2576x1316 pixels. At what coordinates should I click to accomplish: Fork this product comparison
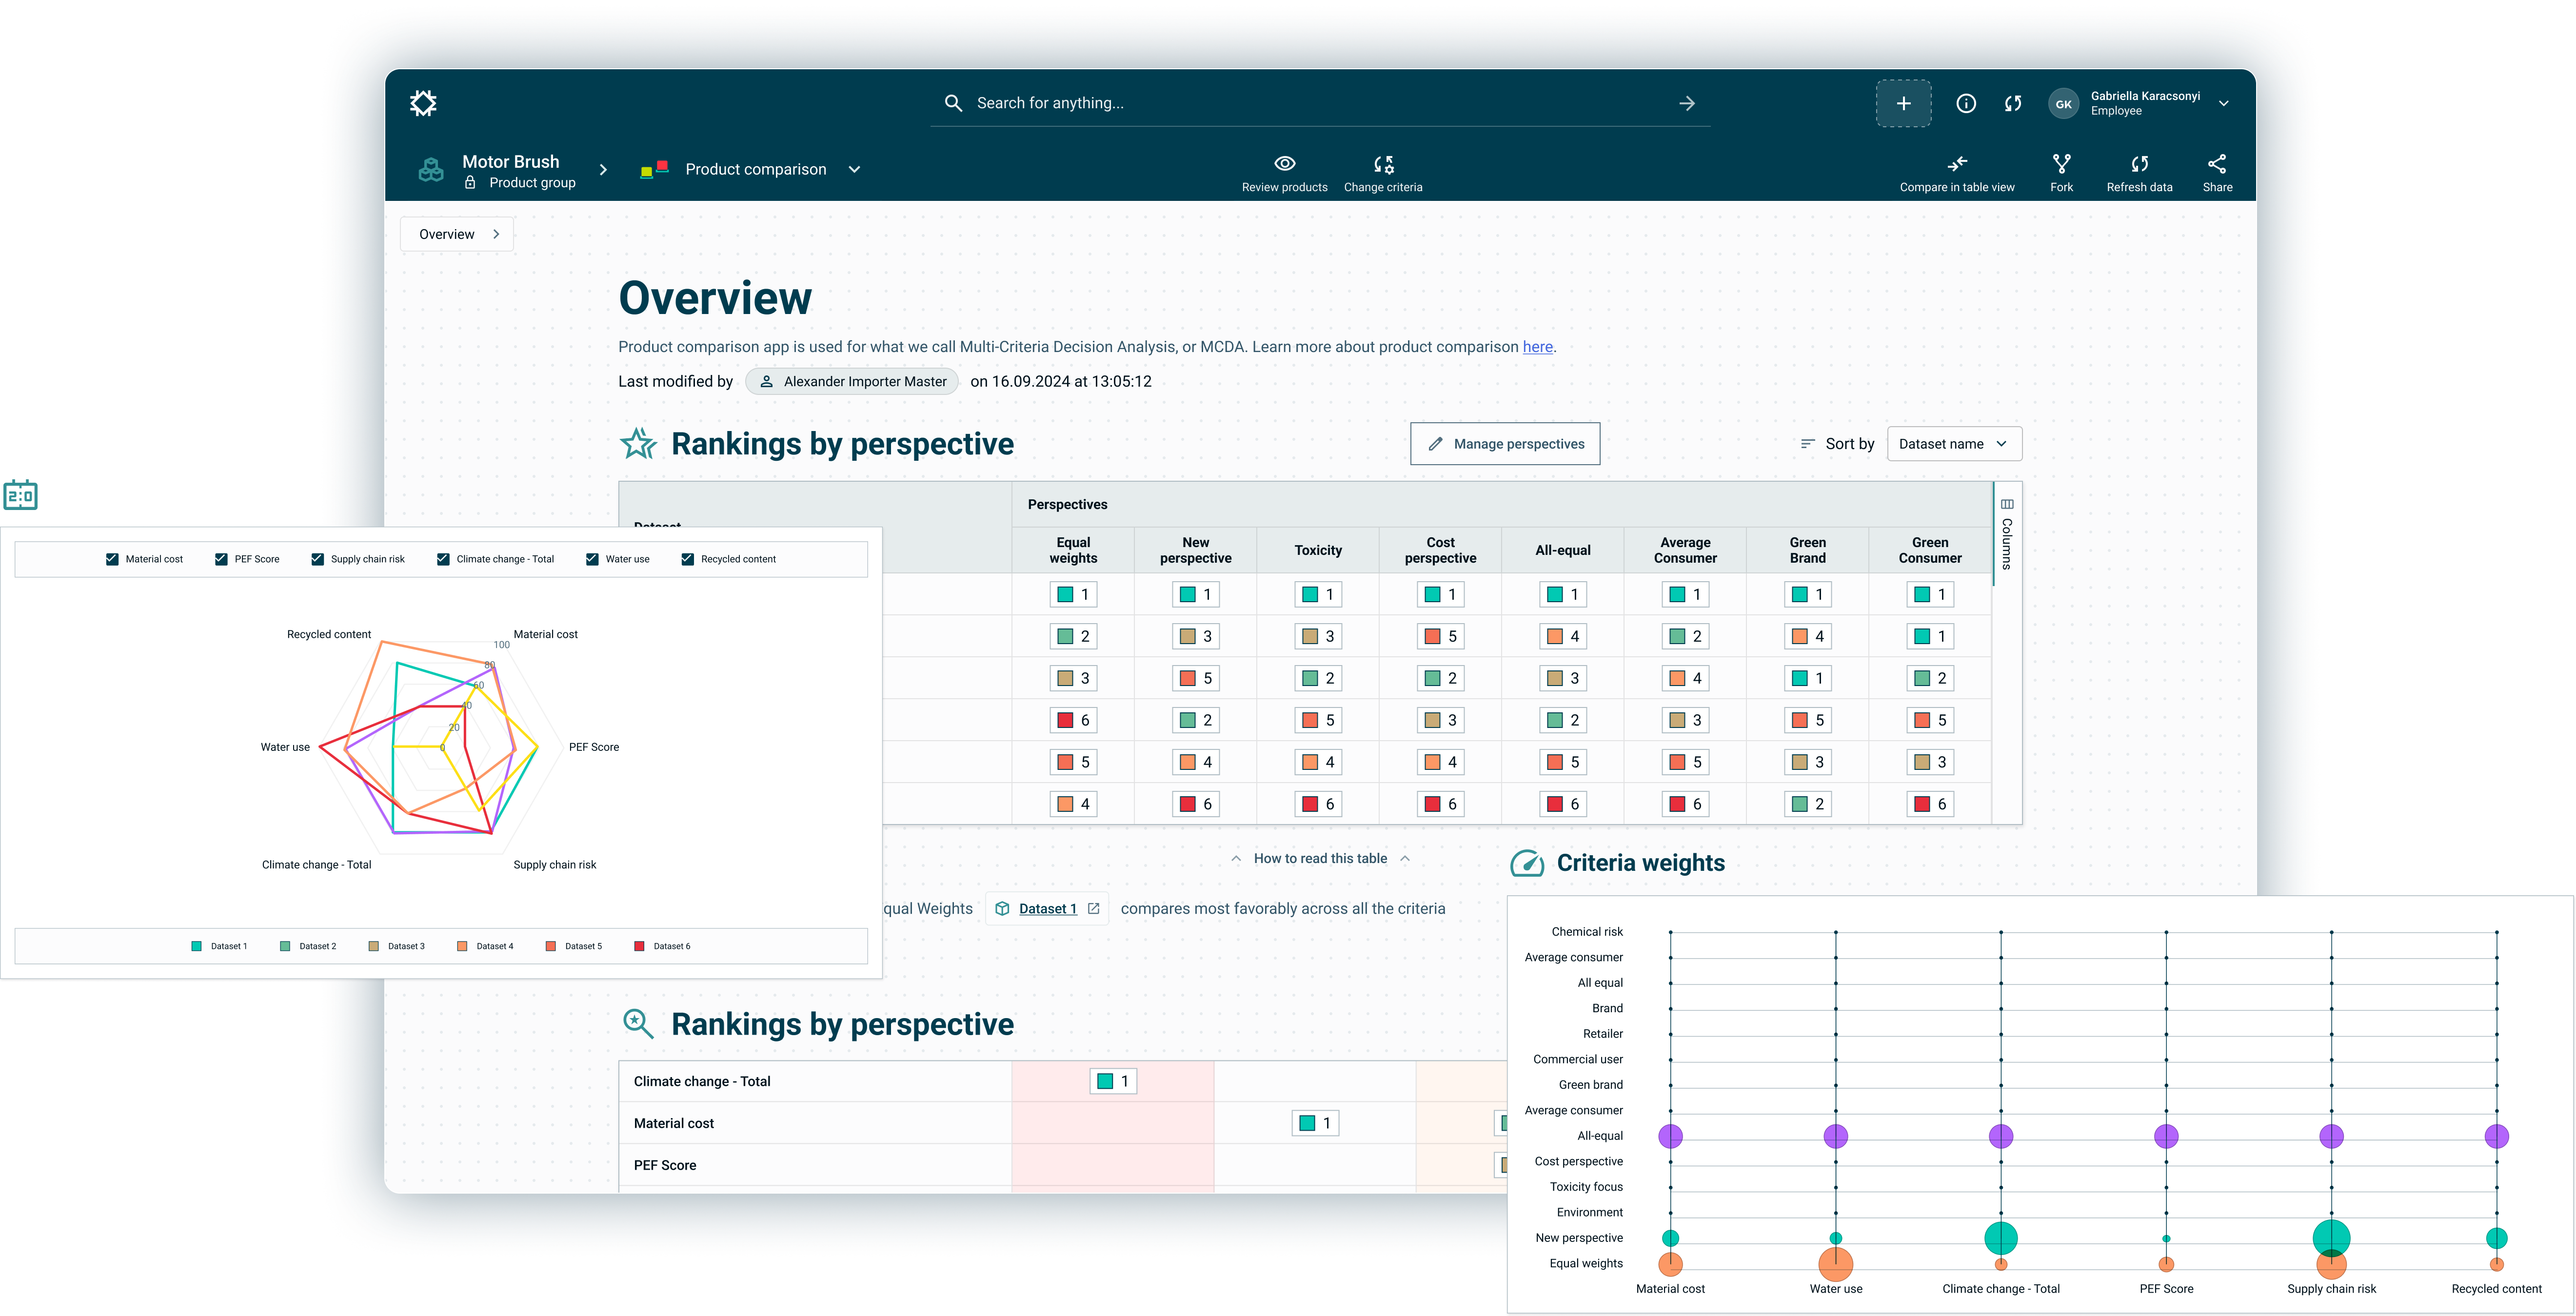point(2061,173)
